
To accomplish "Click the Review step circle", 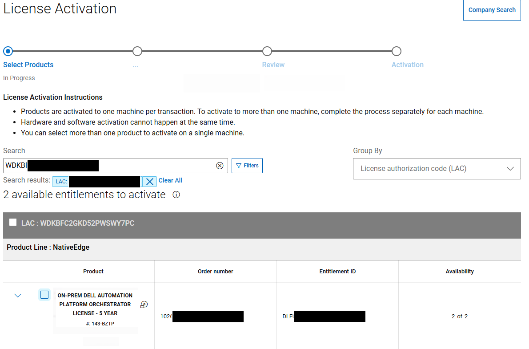I will click(267, 51).
